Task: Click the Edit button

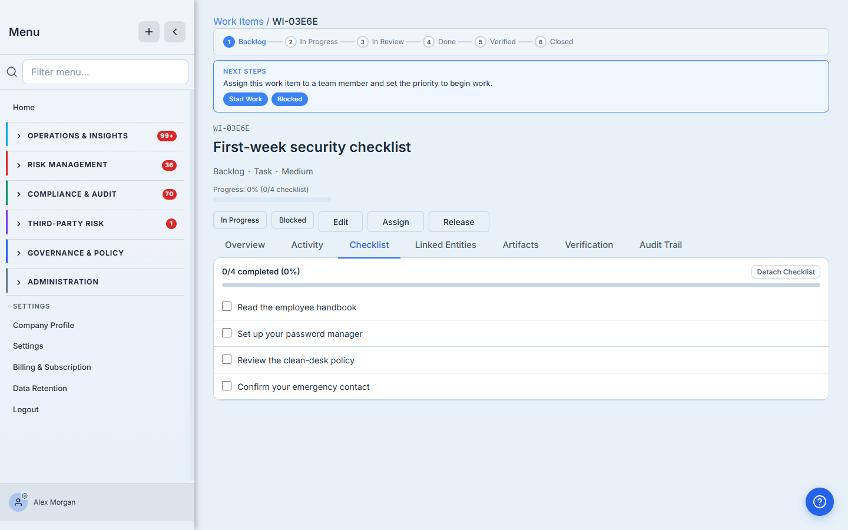Action: (x=340, y=222)
